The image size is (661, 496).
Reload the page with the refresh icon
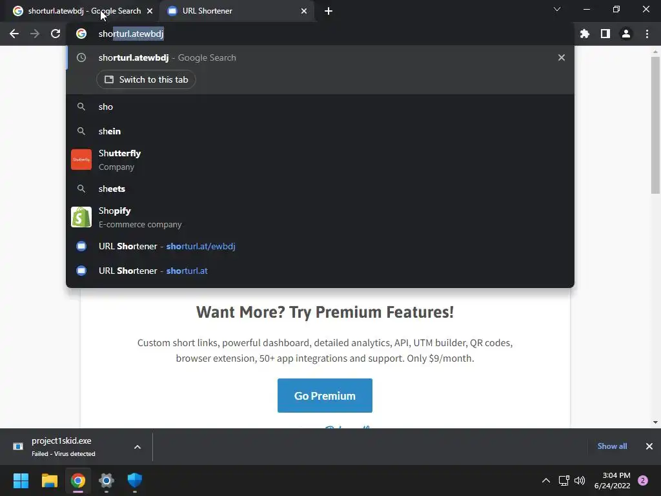pyautogui.click(x=56, y=34)
